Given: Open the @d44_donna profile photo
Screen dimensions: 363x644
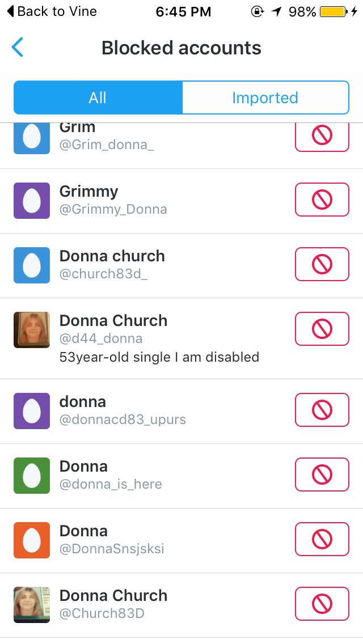Looking at the screenshot, I should click(x=32, y=330).
